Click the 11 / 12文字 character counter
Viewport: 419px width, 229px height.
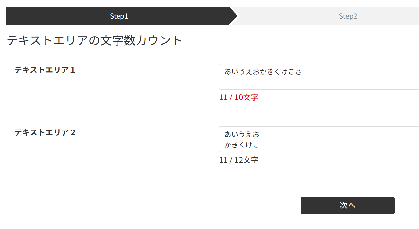tap(239, 160)
